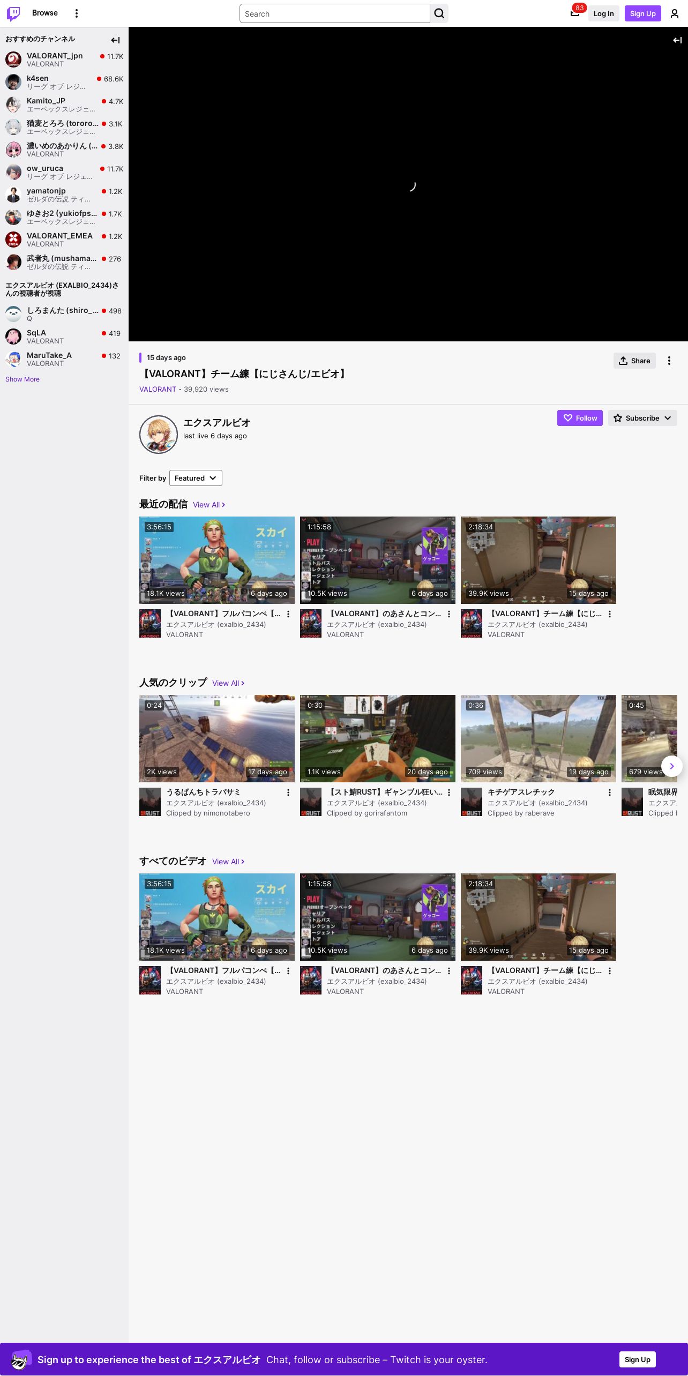The width and height of the screenshot is (688, 1376).
Task: Click the search magnifier button
Action: tap(439, 13)
